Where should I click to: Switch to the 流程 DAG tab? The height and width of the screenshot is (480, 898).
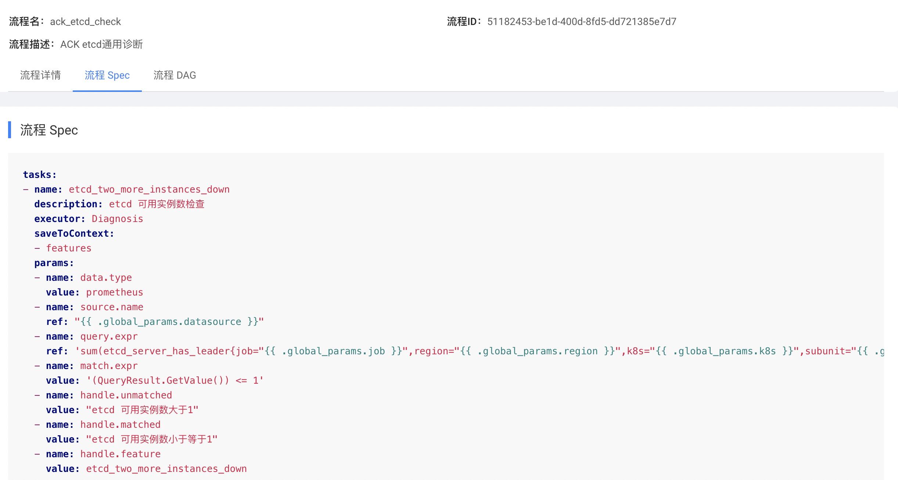click(x=175, y=75)
